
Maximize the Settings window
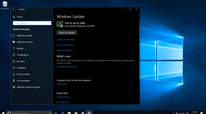tap(131, 9)
